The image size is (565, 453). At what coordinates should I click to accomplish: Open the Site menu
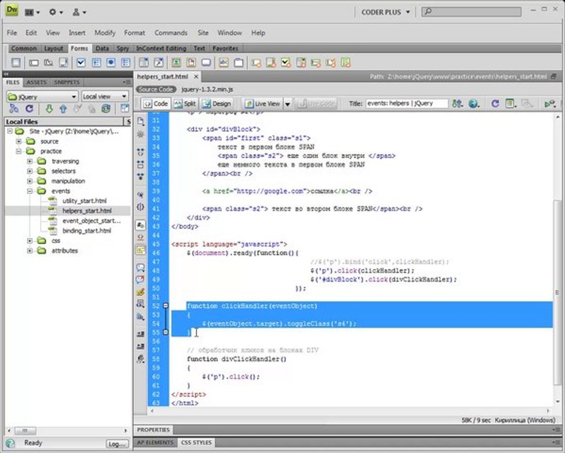tap(203, 33)
